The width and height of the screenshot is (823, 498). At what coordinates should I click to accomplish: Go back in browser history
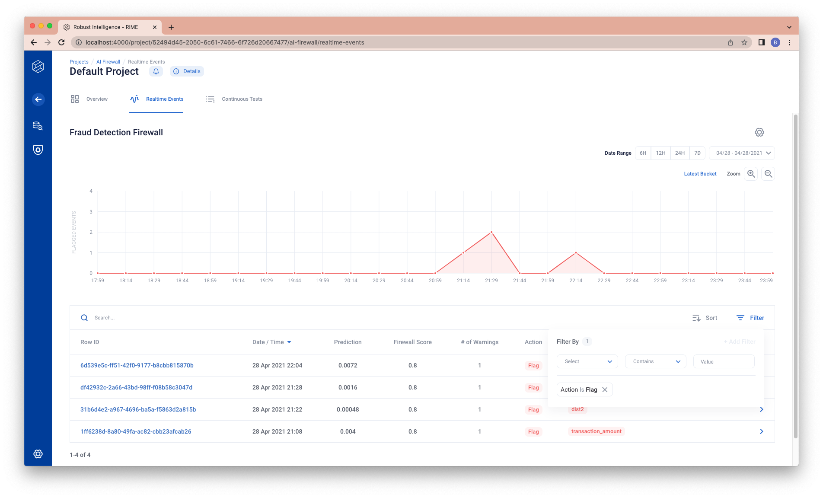click(x=34, y=42)
